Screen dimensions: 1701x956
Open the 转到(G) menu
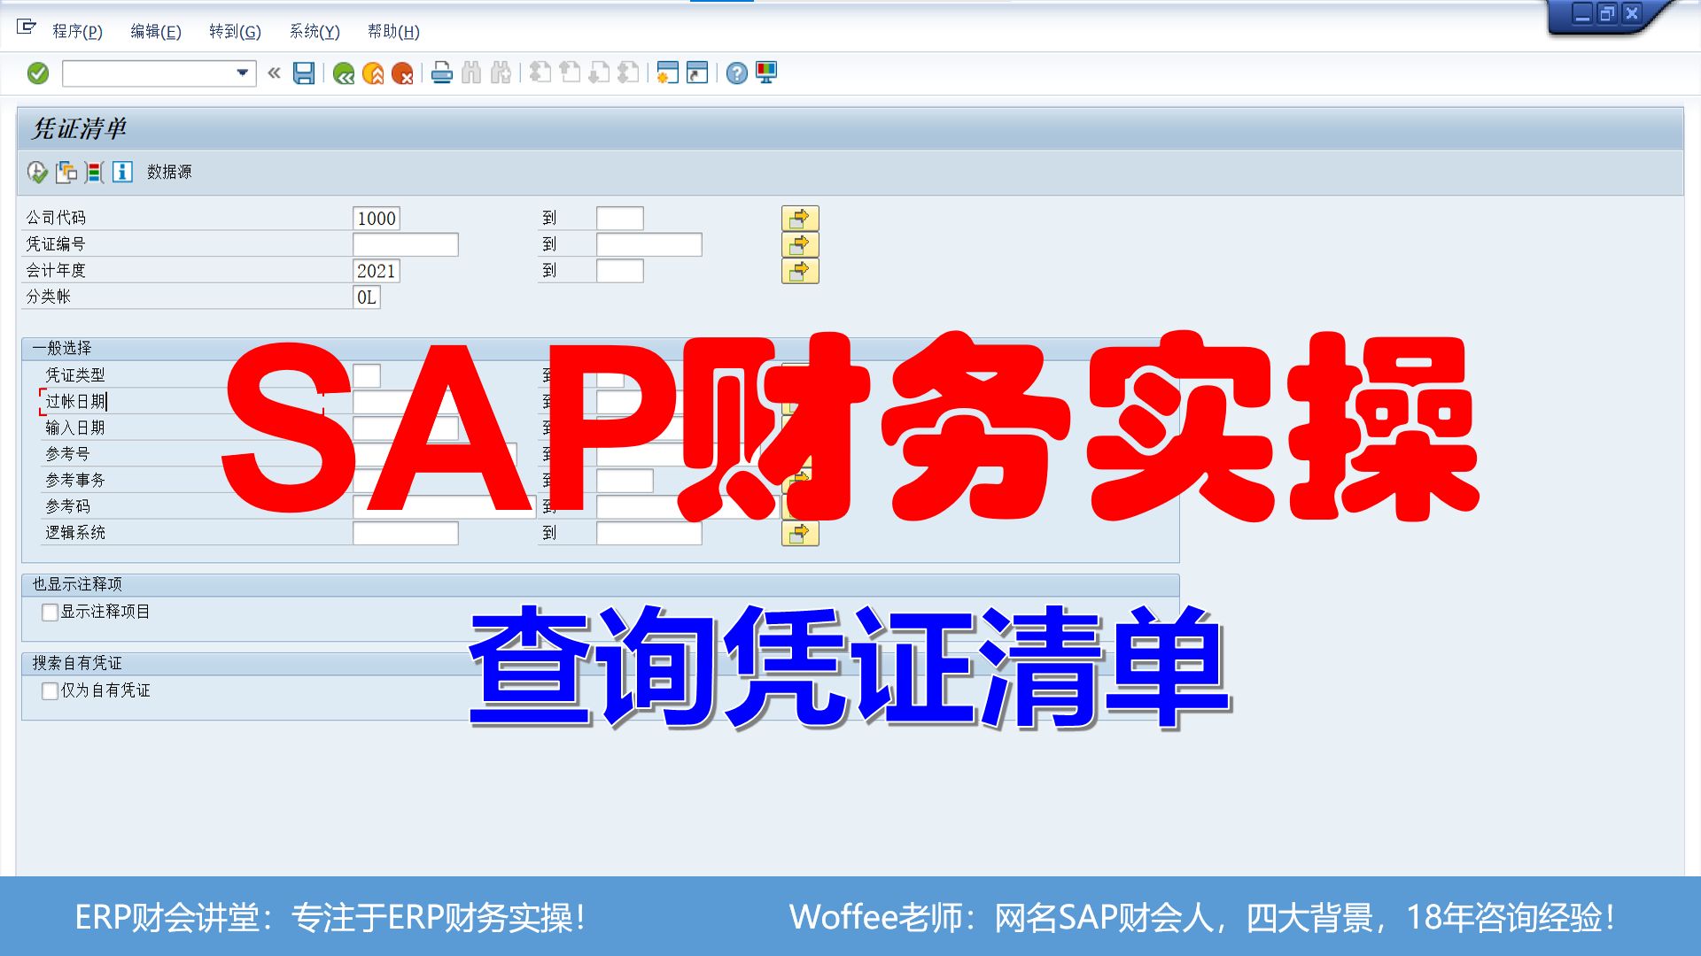coord(235,32)
